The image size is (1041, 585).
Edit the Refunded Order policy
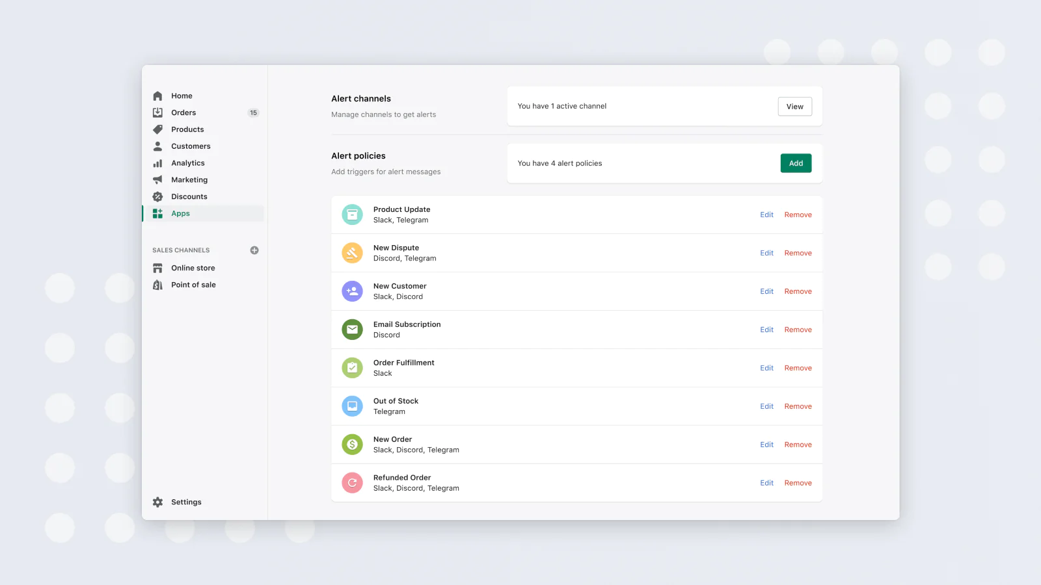pos(766,483)
